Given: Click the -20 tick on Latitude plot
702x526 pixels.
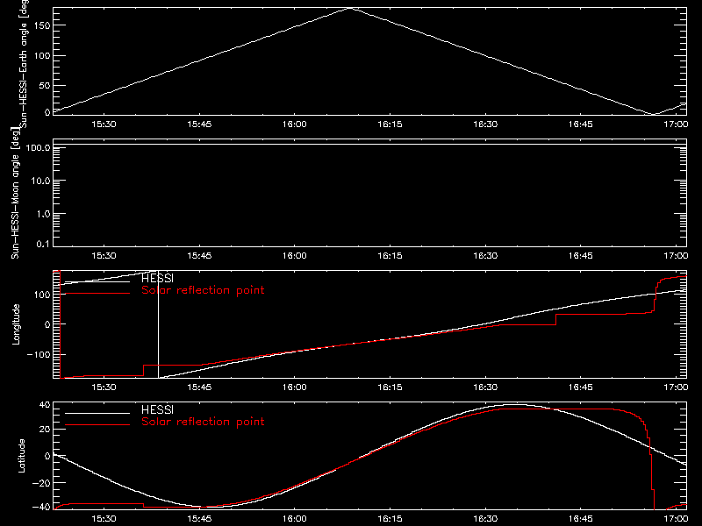Looking at the screenshot, I should coord(41,483).
